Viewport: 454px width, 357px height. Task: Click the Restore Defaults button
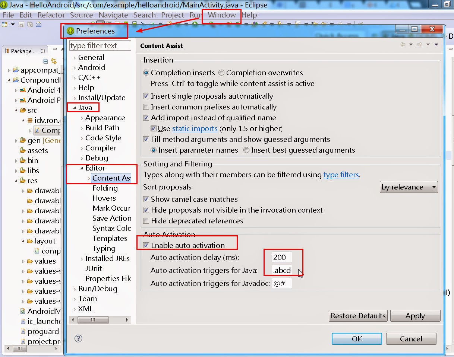357,316
